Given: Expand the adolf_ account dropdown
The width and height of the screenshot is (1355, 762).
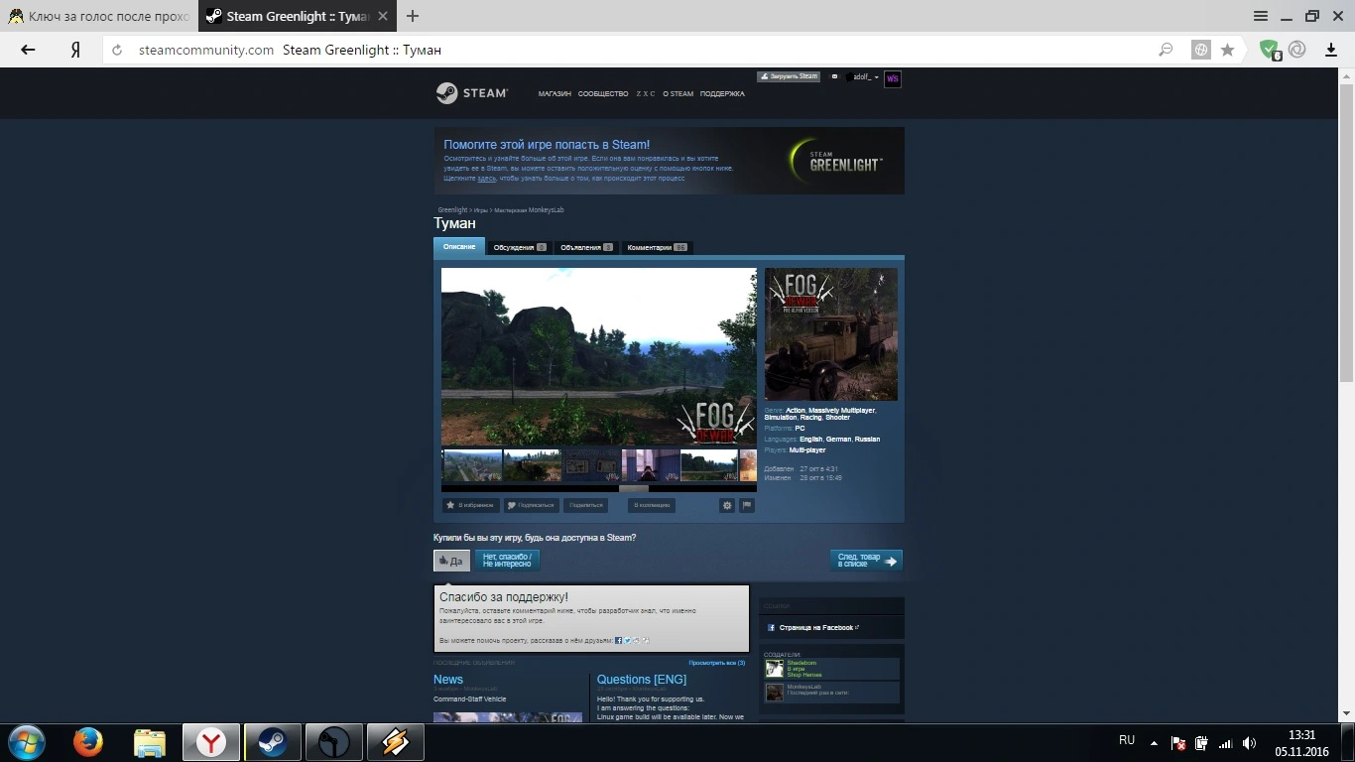Looking at the screenshot, I should (866, 77).
